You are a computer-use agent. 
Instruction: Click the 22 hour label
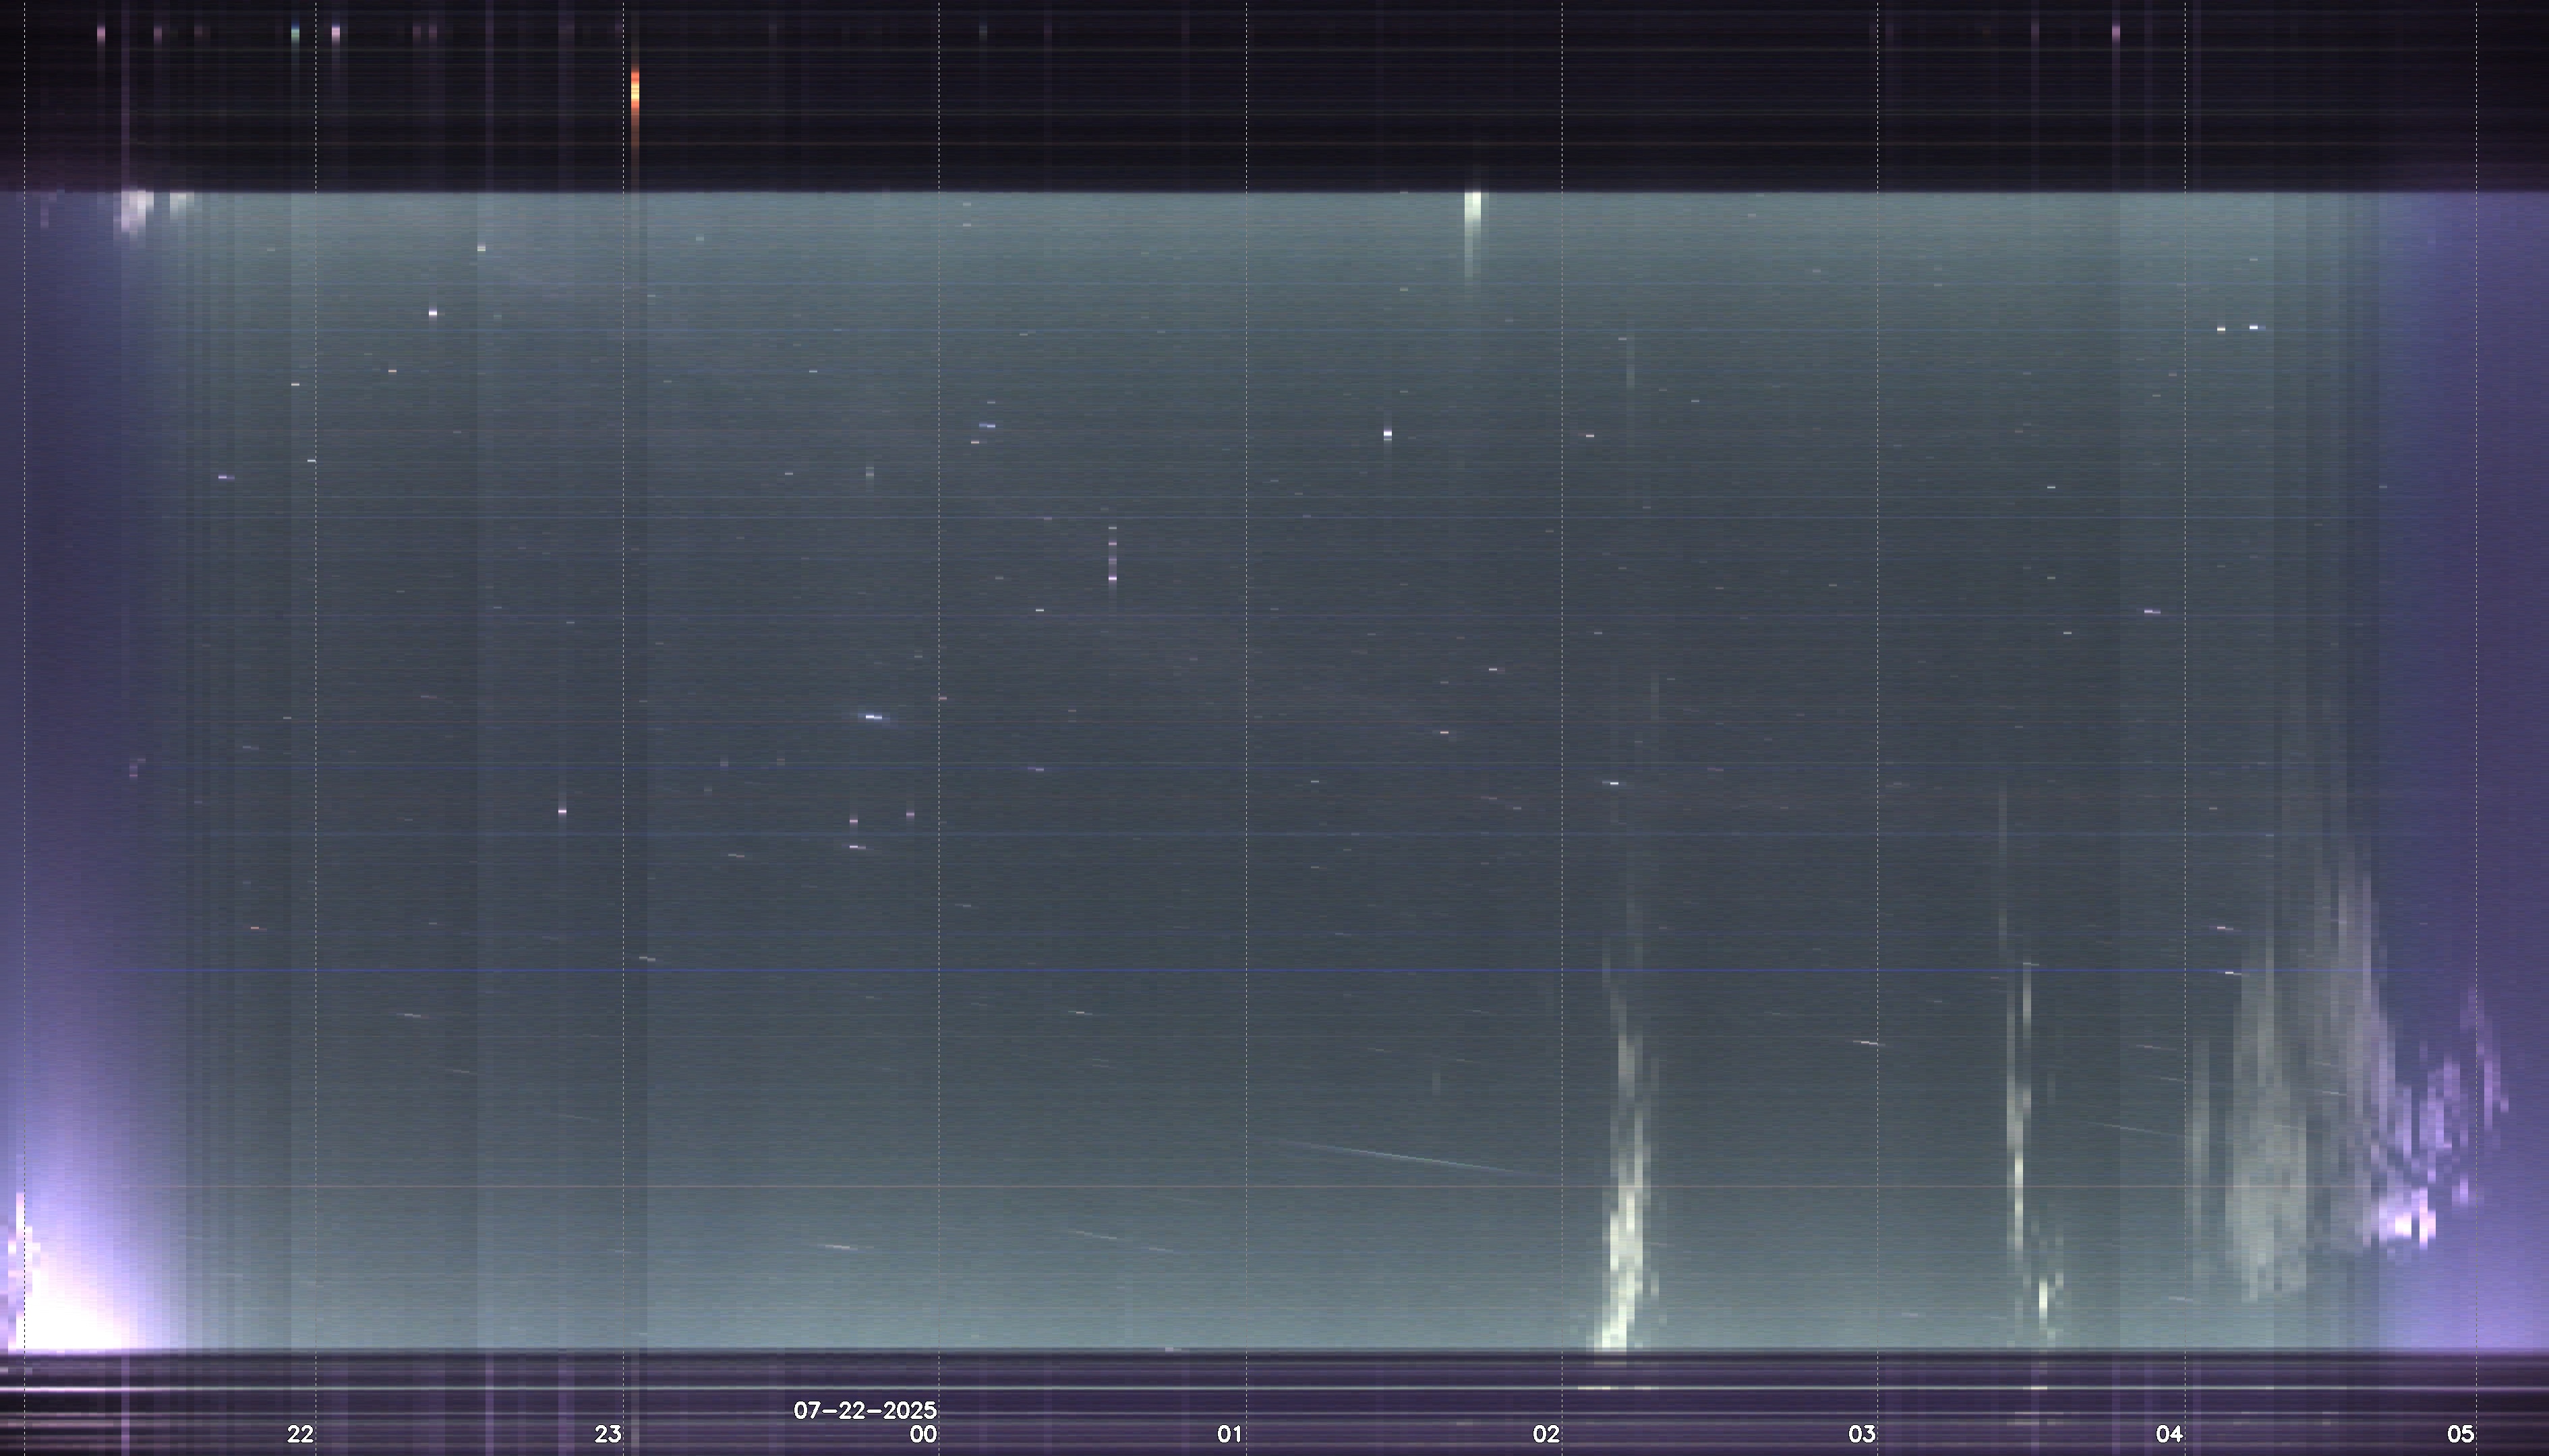[300, 1434]
